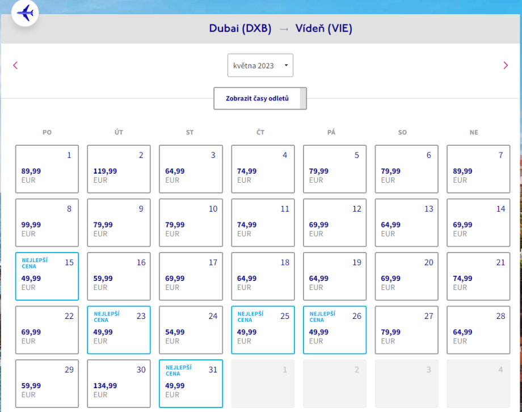This screenshot has height=412, width=522.
Task: Select May 24 for 54,99 EUR
Action: pyautogui.click(x=191, y=330)
